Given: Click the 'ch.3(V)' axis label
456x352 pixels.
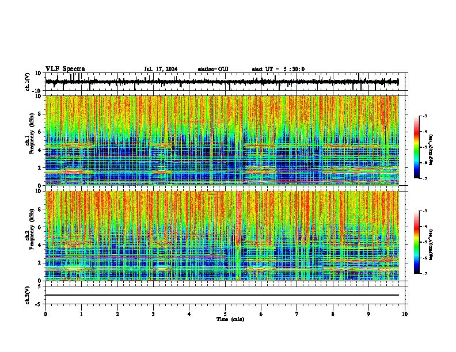Looking at the screenshot, I should [x=28, y=295].
